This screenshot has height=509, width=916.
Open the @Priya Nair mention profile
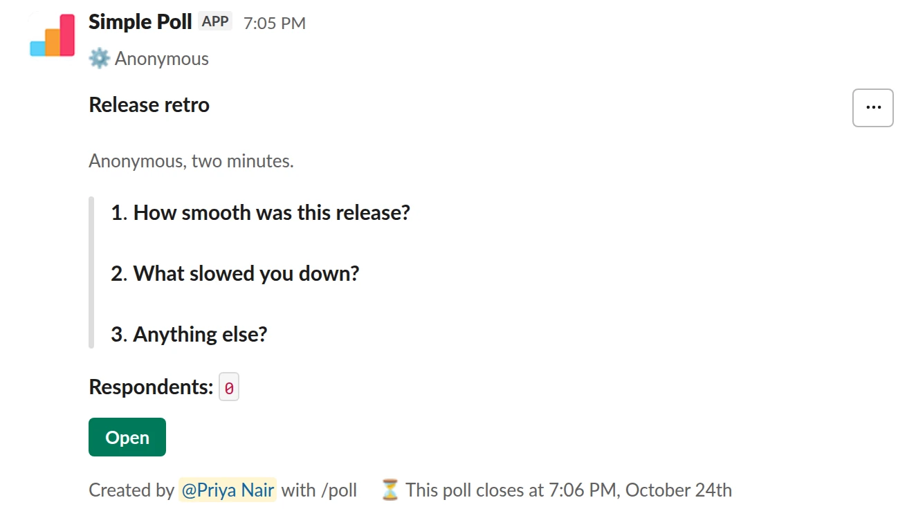(x=228, y=490)
